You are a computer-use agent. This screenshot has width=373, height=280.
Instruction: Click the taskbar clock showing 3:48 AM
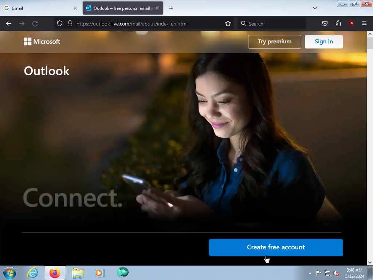tap(354, 273)
